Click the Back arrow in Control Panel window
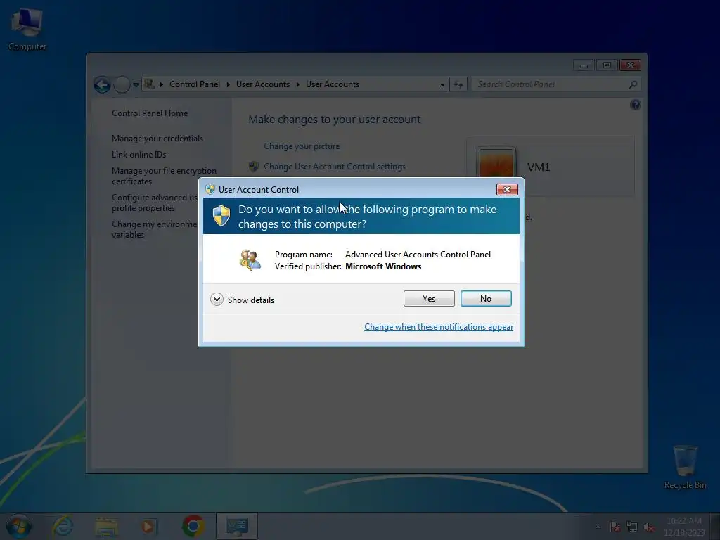This screenshot has width=720, height=540. (102, 84)
